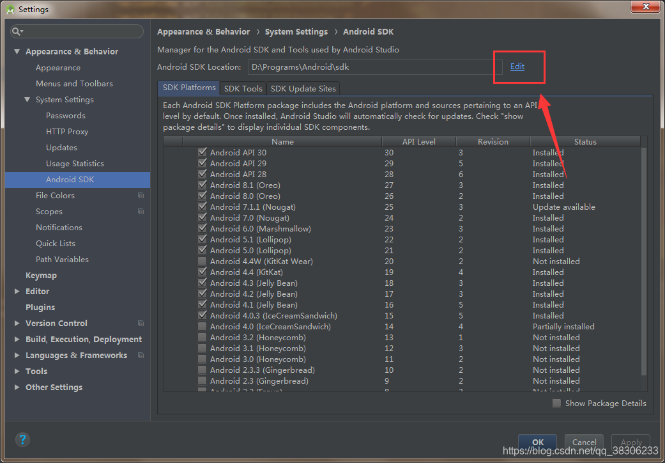Image resolution: width=665 pixels, height=463 pixels.
Task: Expand the Build, Execution, Deployment arrow
Action: (17, 339)
